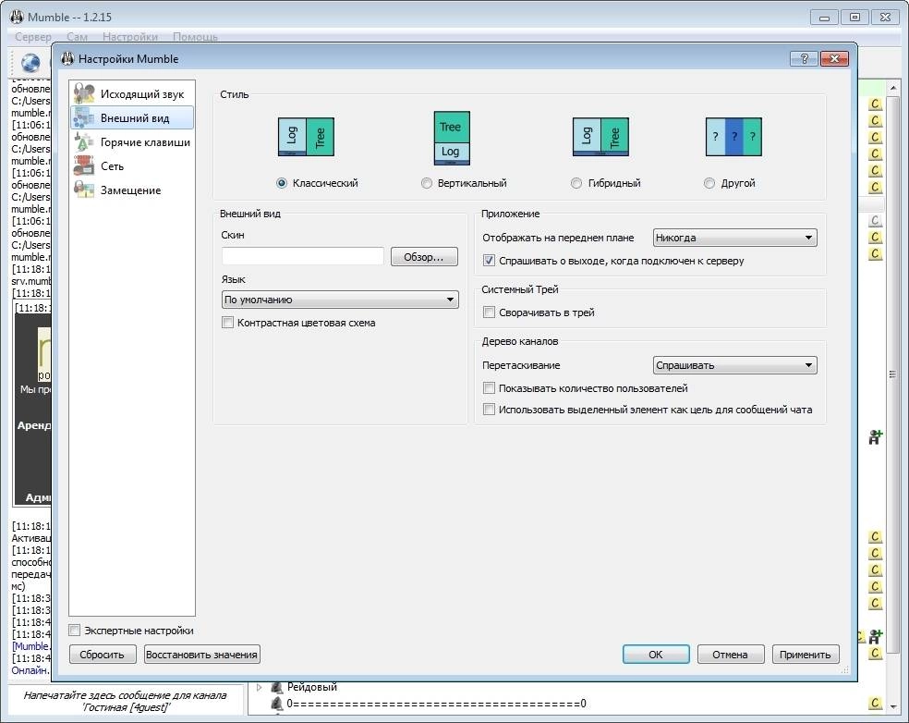This screenshot has height=723, width=909.
Task: Select the 0===== separator channel row
Action: 437,704
